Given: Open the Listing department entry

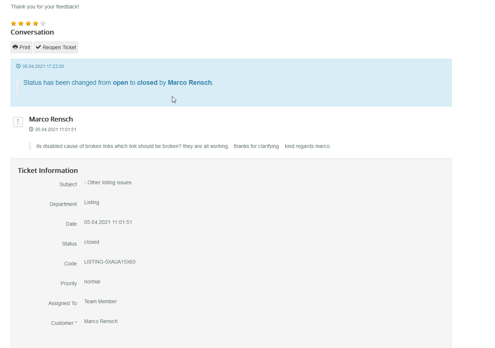Looking at the screenshot, I should pos(92,202).
